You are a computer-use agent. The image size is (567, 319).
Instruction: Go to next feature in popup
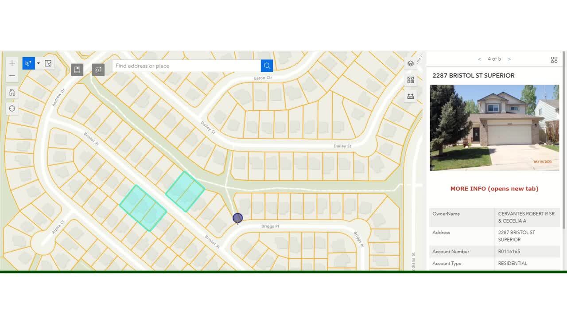(x=509, y=59)
